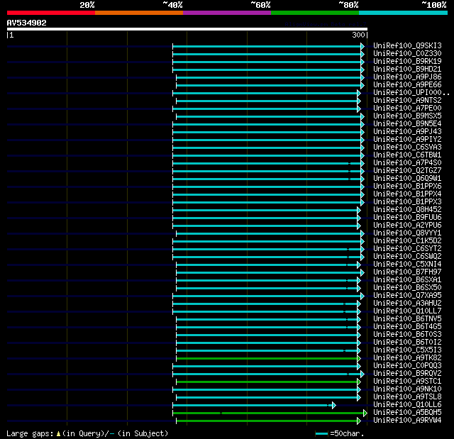
Task: Click the UniRef100_B6SXA1 label
Action: pos(407,280)
